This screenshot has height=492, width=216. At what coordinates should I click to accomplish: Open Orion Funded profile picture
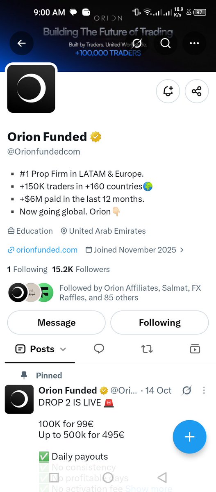tap(31, 89)
